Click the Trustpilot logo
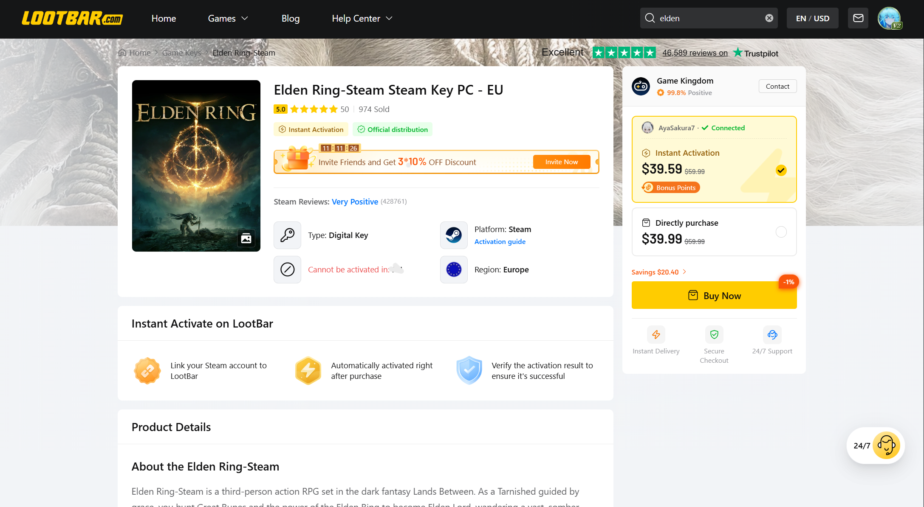Viewport: 924px width, 507px height. [x=756, y=53]
